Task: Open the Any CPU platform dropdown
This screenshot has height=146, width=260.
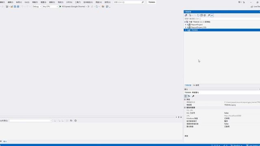Action: pyautogui.click(x=50, y=6)
